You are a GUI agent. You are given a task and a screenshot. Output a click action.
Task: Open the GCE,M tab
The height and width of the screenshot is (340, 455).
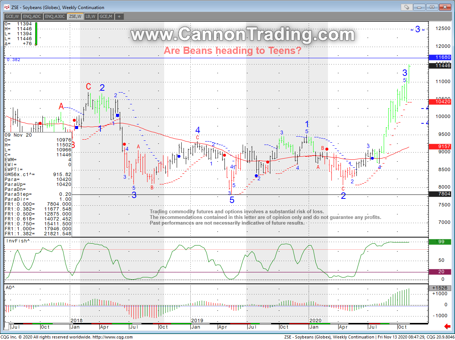click(106, 16)
